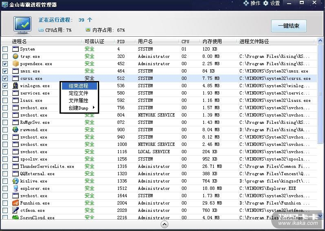Click the QQExternal.exe window icon
325x231 pixels.
(15, 174)
